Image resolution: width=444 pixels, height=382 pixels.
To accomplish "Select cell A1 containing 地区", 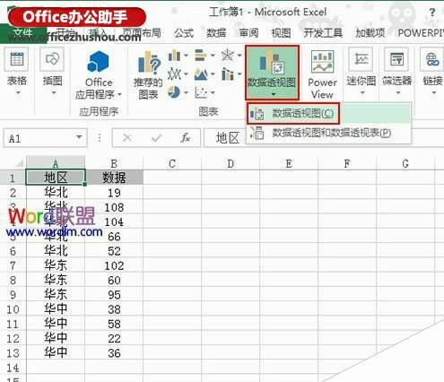I will click(56, 178).
